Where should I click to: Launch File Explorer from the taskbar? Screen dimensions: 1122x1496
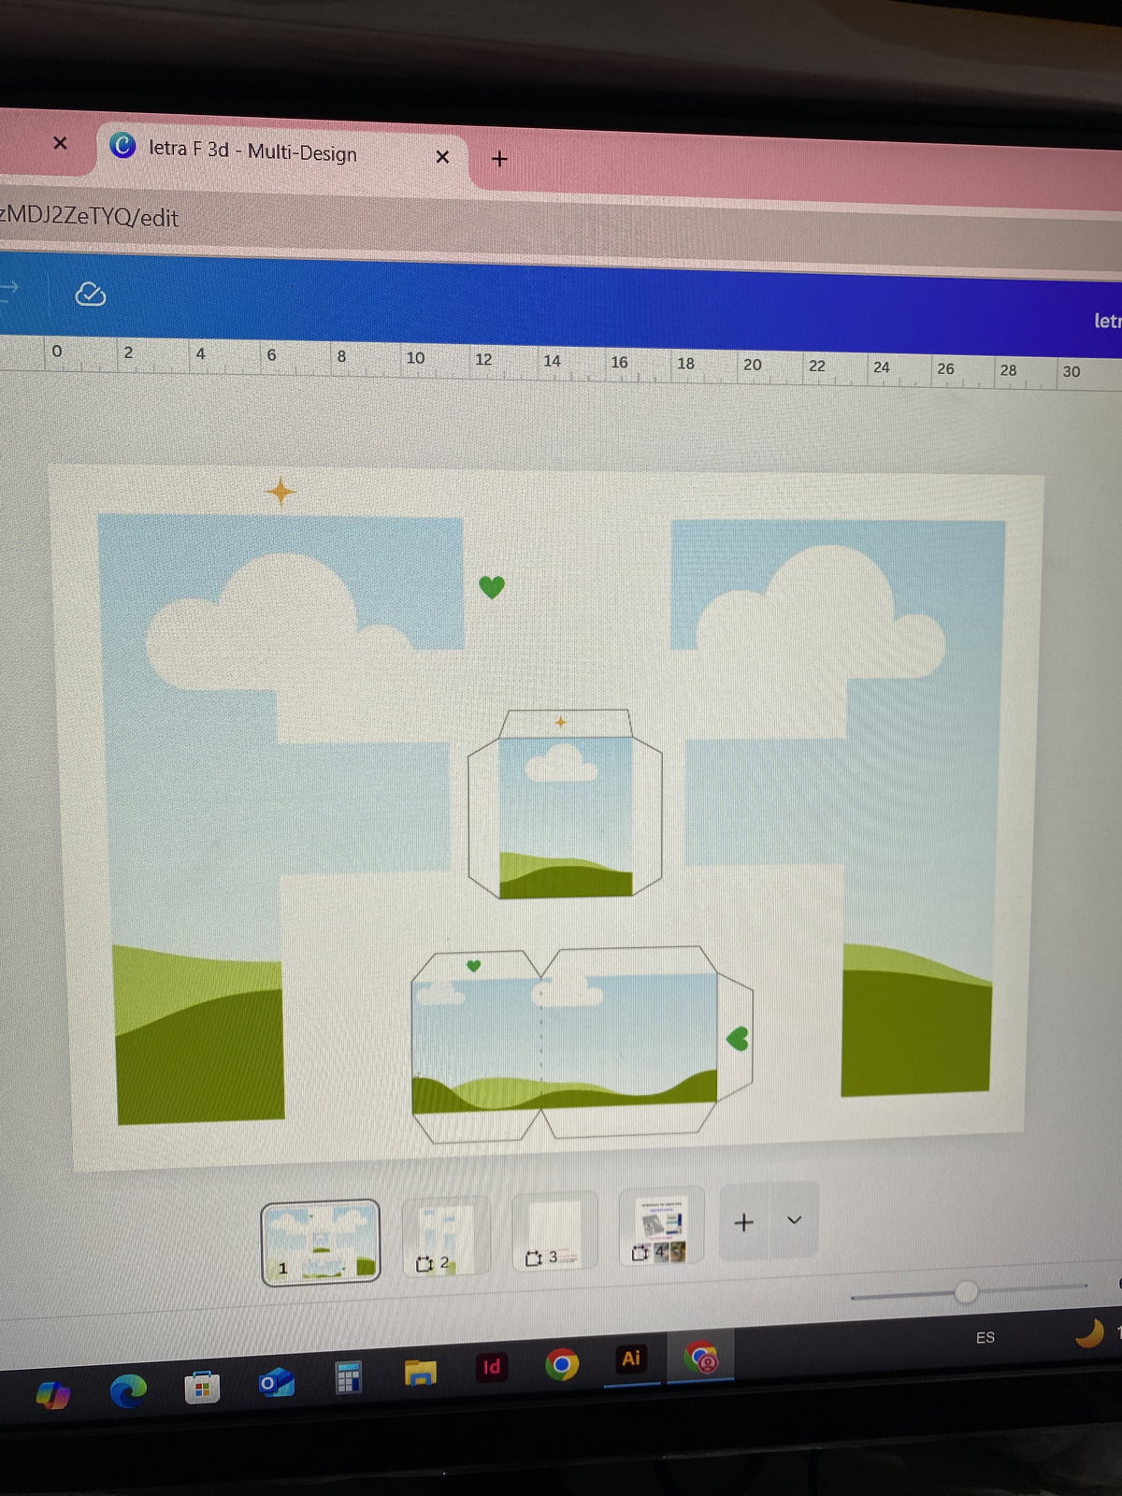click(x=420, y=1373)
